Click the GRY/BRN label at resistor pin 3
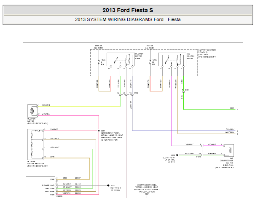Viewport: 255px width, 198px height. (x=55, y=139)
